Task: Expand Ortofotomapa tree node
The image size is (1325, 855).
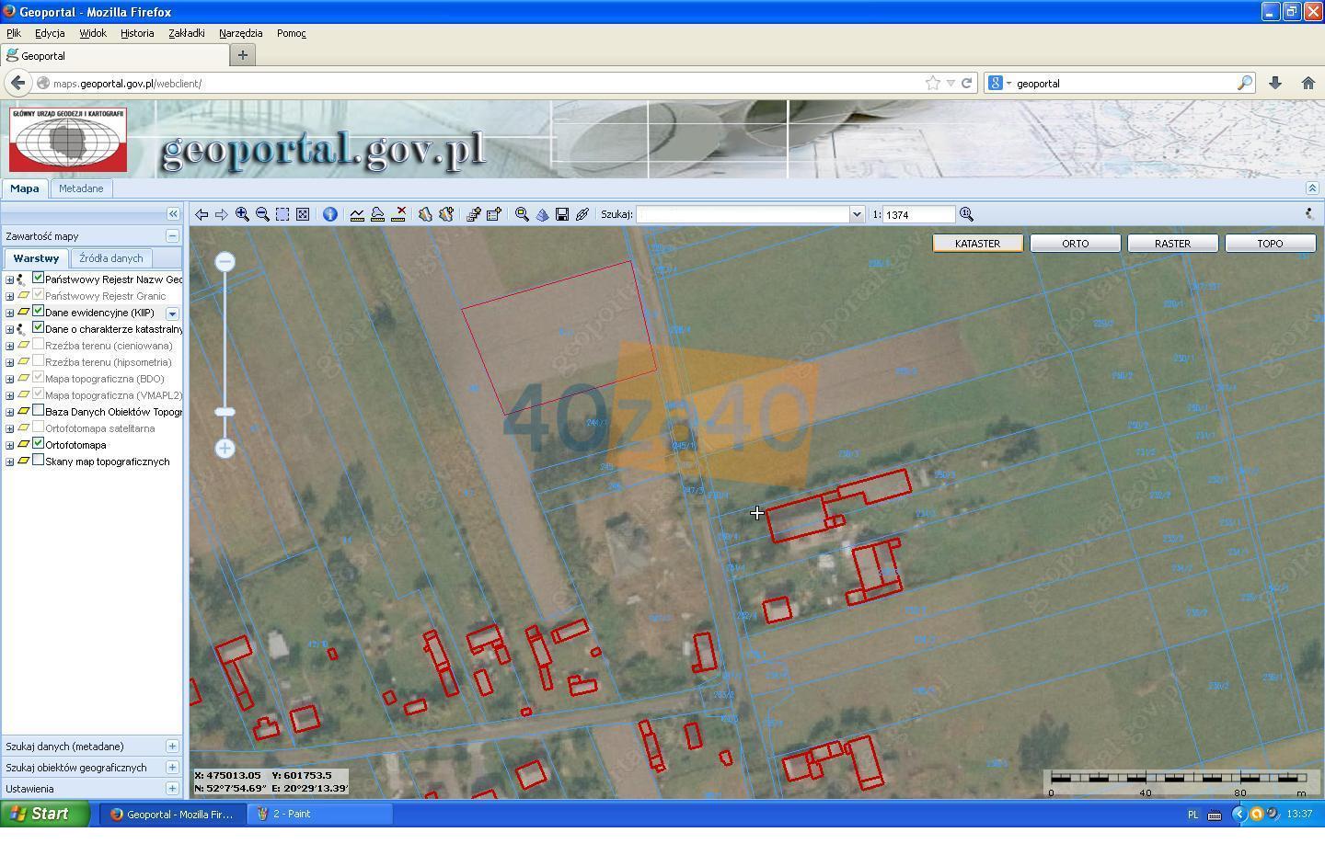Action: tap(10, 445)
